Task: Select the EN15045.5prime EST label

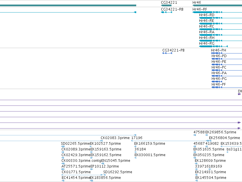Action: click(116, 161)
